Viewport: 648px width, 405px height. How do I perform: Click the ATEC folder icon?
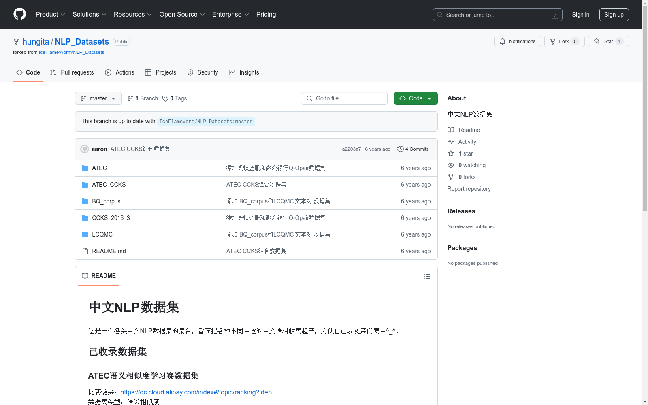pyautogui.click(x=85, y=168)
